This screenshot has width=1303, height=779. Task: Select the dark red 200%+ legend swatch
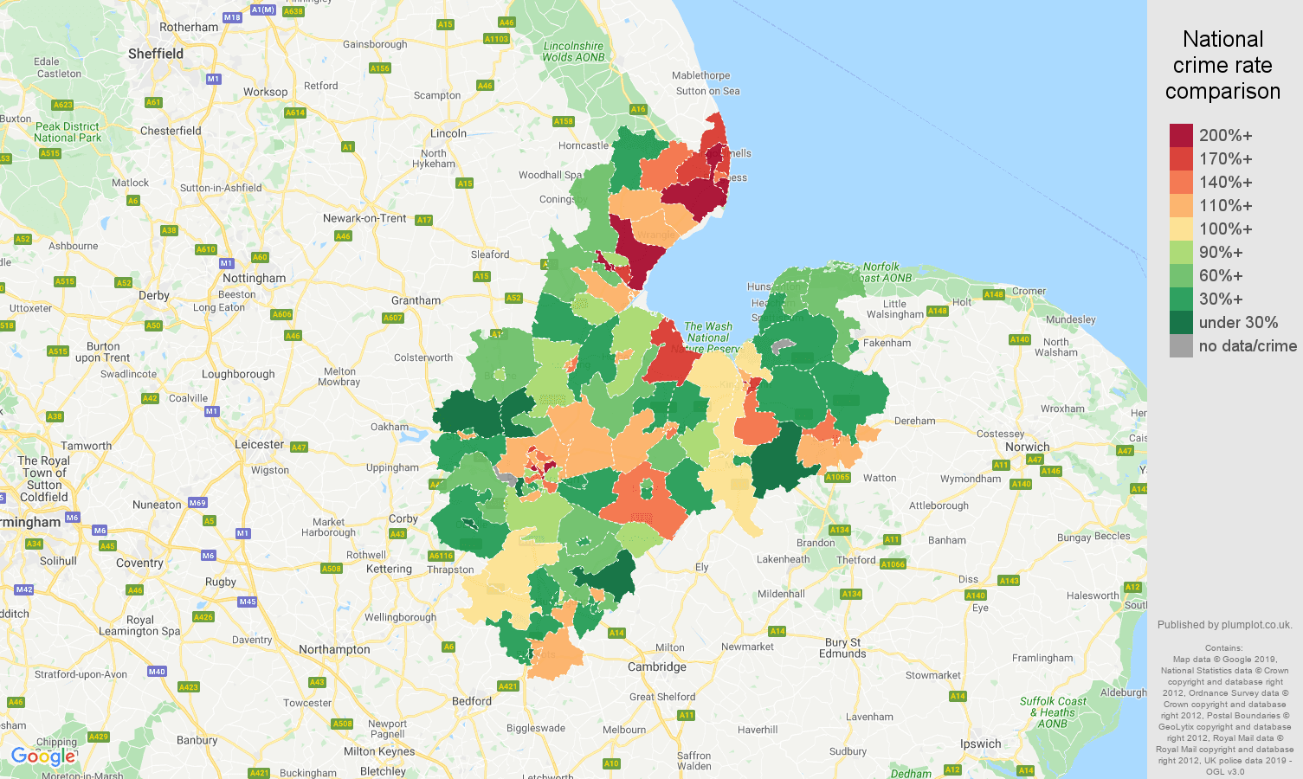[x=1180, y=135]
